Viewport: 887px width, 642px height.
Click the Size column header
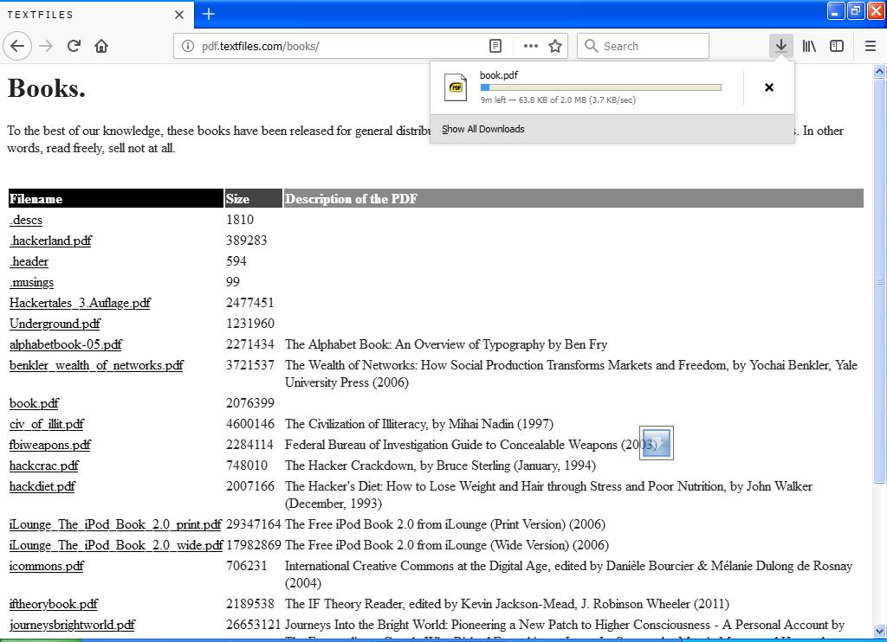pos(254,198)
